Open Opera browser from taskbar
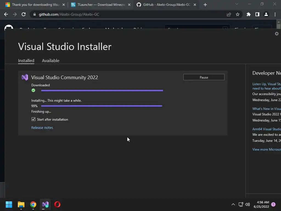Viewport: 281px width, 211px height. [x=57, y=204]
